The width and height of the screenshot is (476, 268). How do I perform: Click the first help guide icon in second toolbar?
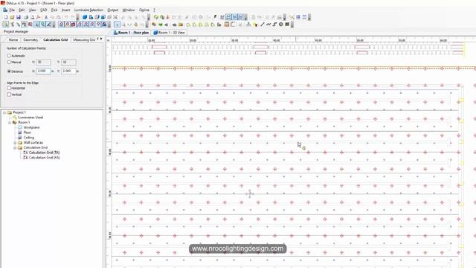click(x=61, y=25)
